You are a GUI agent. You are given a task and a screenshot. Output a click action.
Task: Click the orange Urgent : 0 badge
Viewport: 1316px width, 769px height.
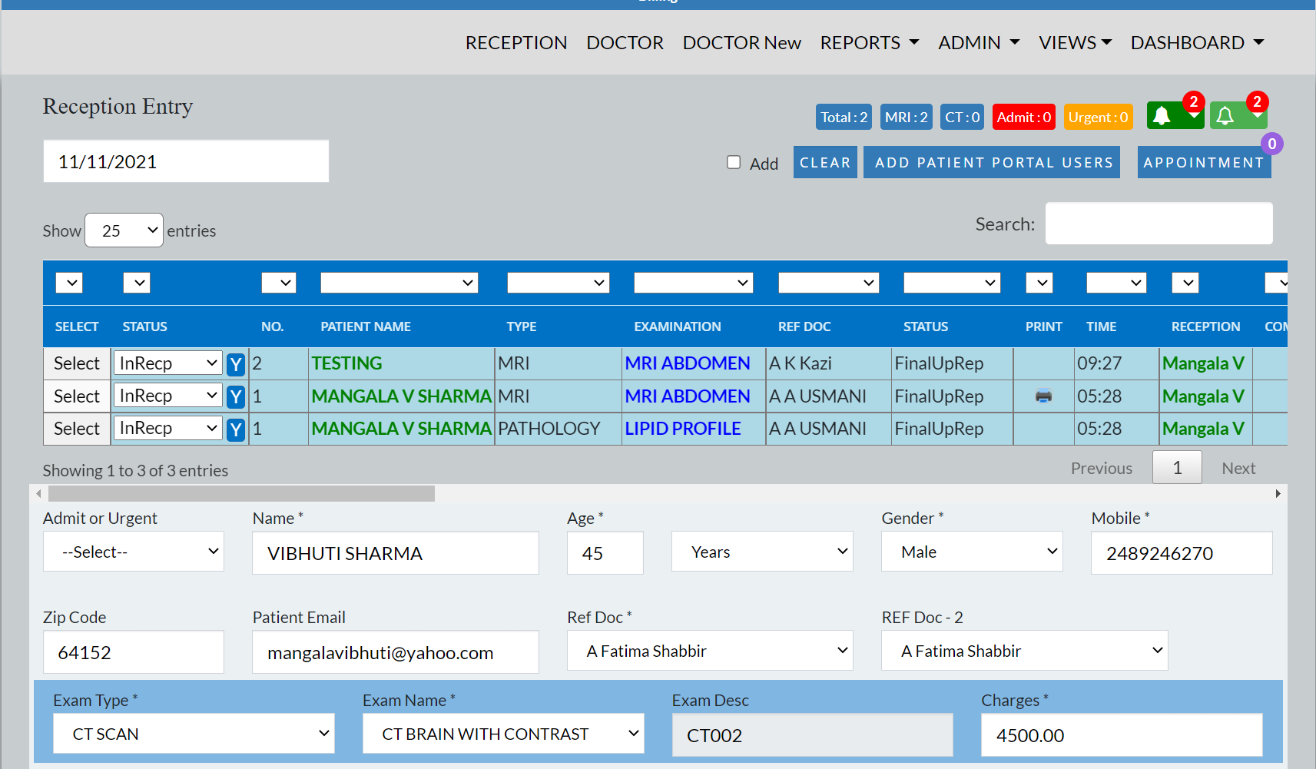pyautogui.click(x=1098, y=117)
